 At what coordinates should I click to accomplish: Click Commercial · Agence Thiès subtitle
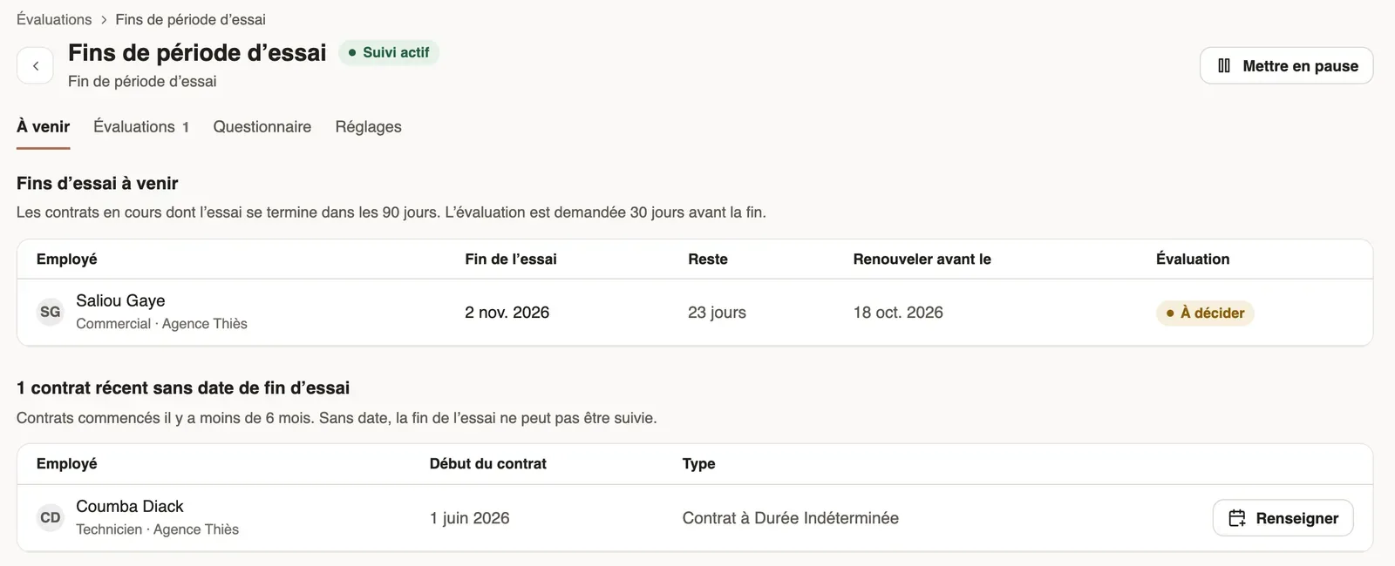click(x=161, y=324)
